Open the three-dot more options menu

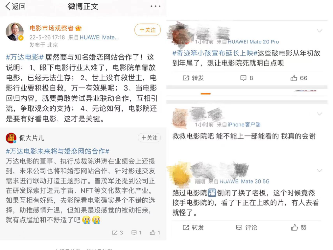coord(155,6)
